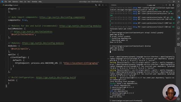
Task: Follow the http://localhost:1337/graphql link
Action: (81, 63)
